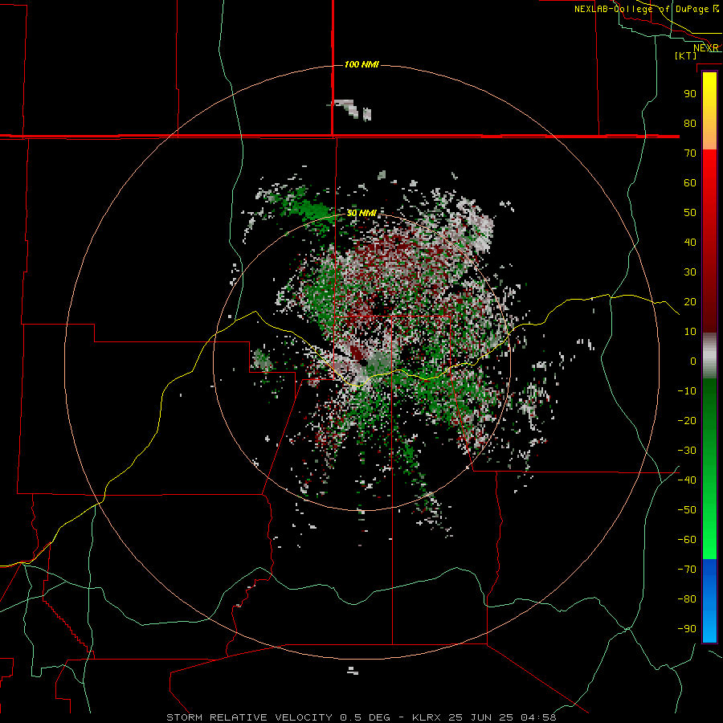This screenshot has width=723, height=723.
Task: Click the 25 JUN 25 04:58 timestamp
Action: (x=502, y=717)
